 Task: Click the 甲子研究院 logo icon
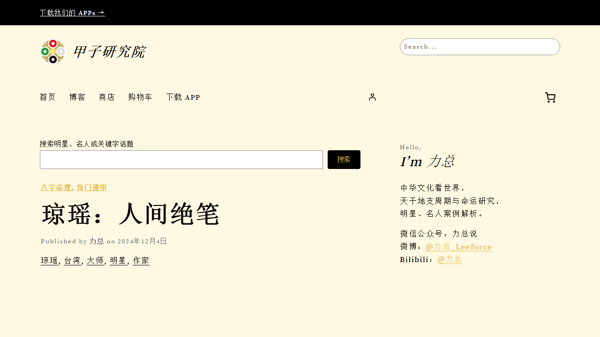[x=52, y=51]
